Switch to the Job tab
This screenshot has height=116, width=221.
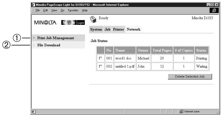coord(107,29)
